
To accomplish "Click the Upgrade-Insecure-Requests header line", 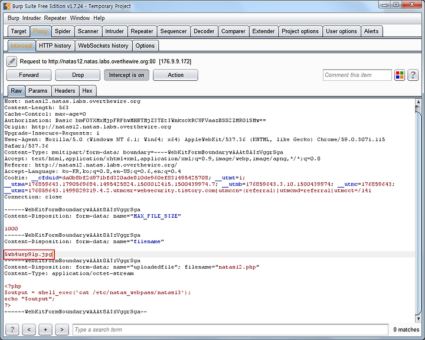I will pyautogui.click(x=52, y=133).
